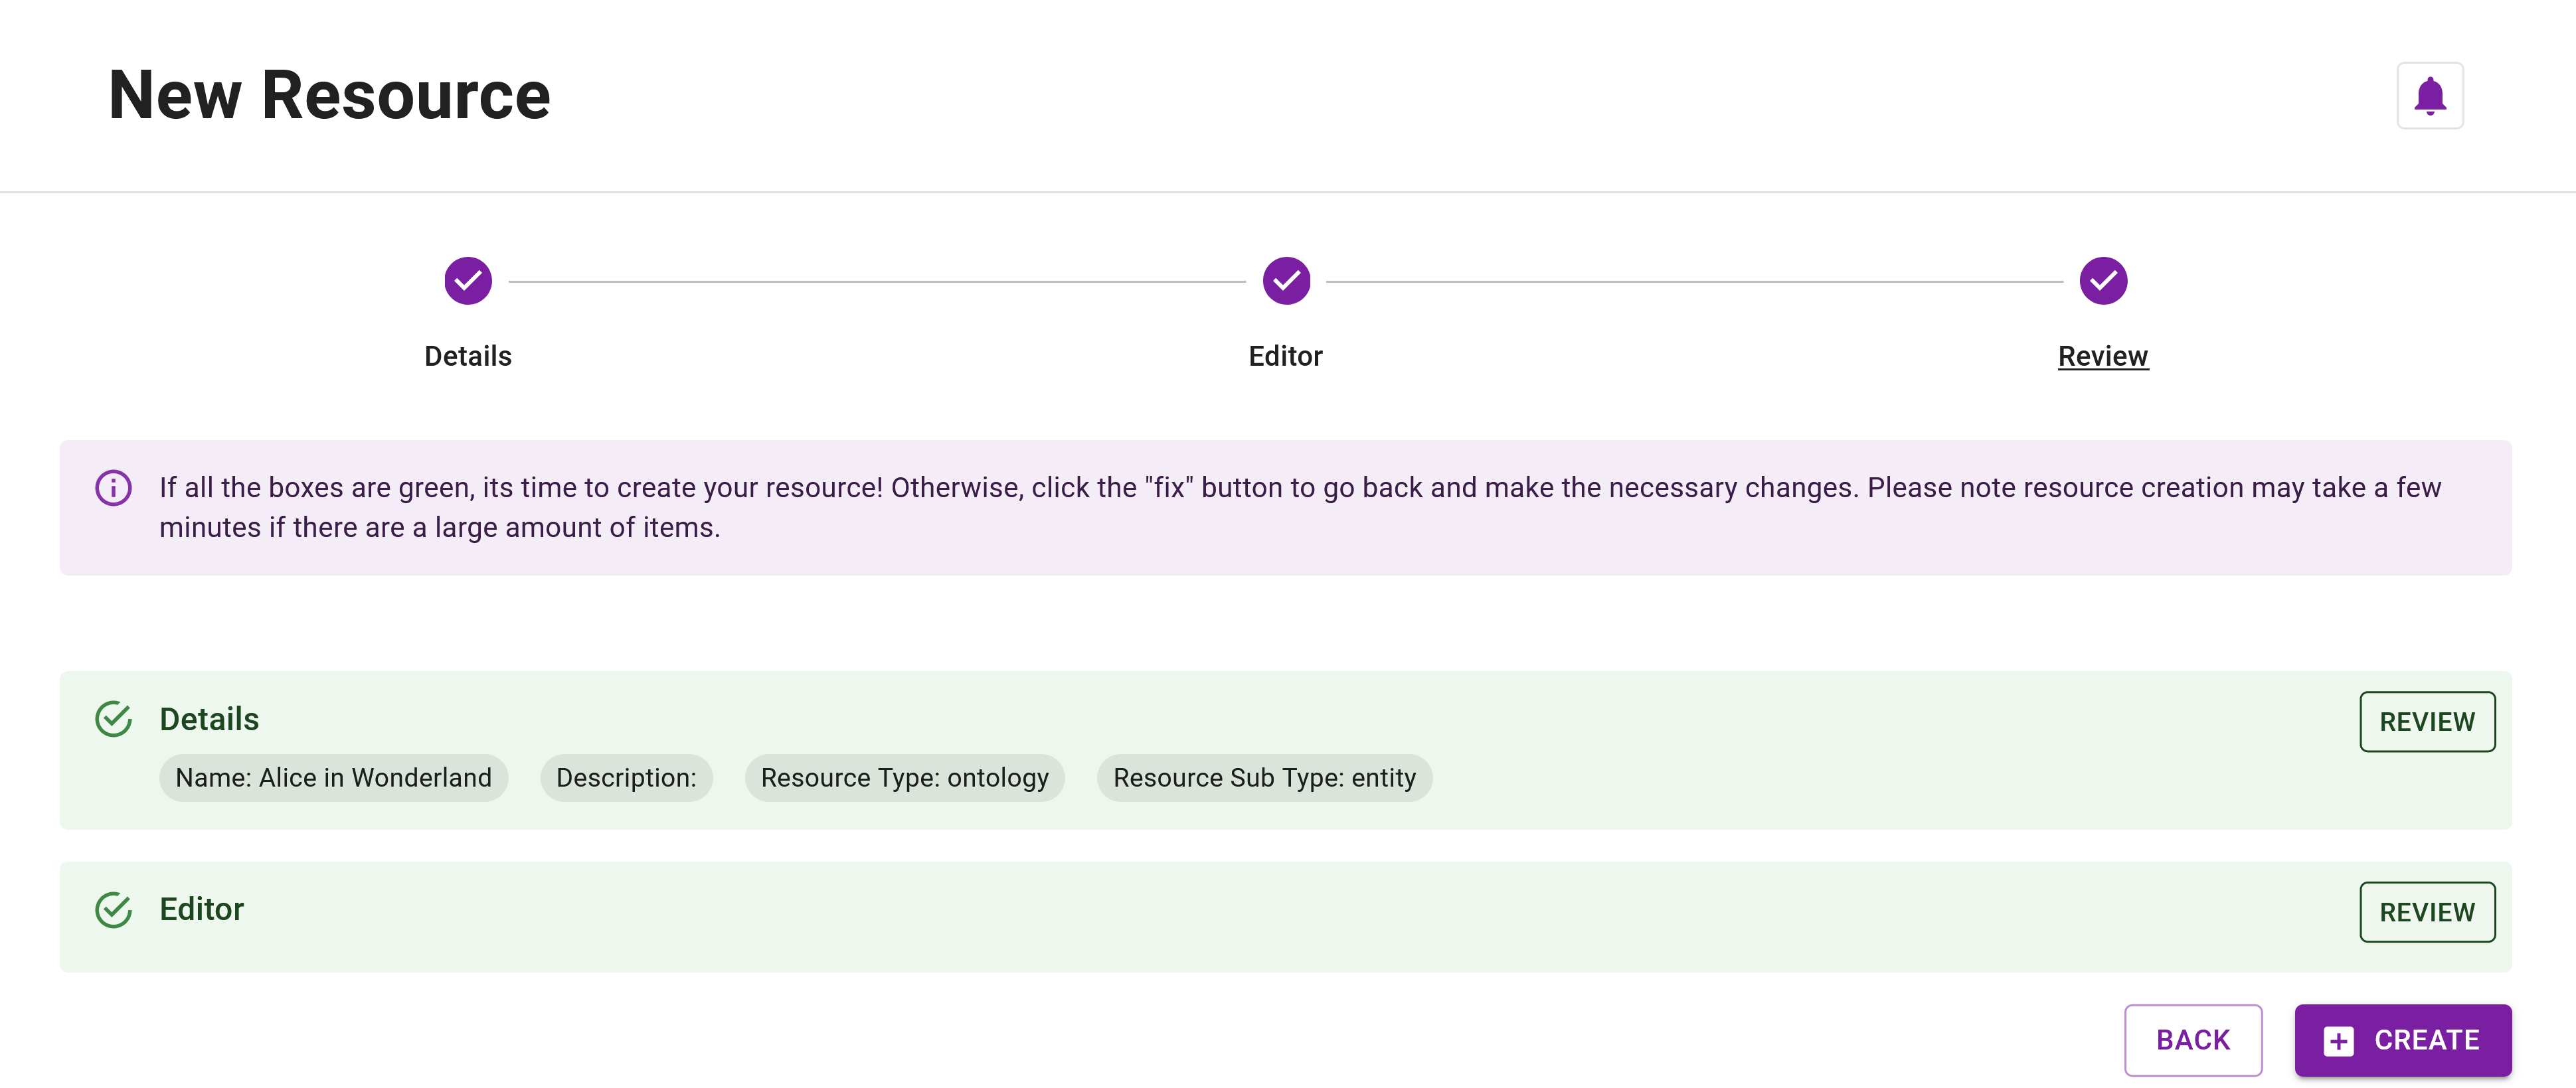Click the Editor step checkmark icon
This screenshot has width=2576, height=1088.
[1288, 279]
